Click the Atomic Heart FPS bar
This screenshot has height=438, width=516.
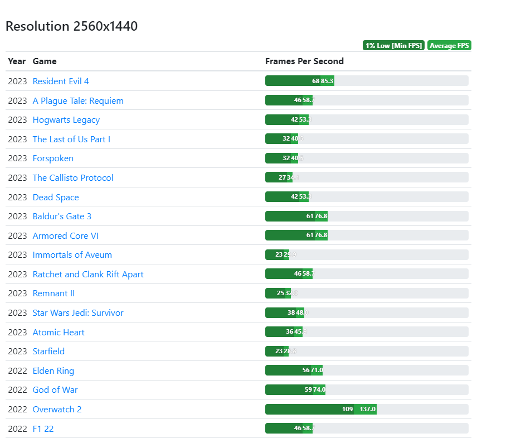tap(367, 332)
